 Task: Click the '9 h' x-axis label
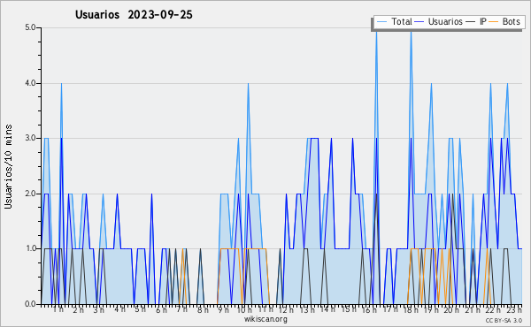coord(224,310)
